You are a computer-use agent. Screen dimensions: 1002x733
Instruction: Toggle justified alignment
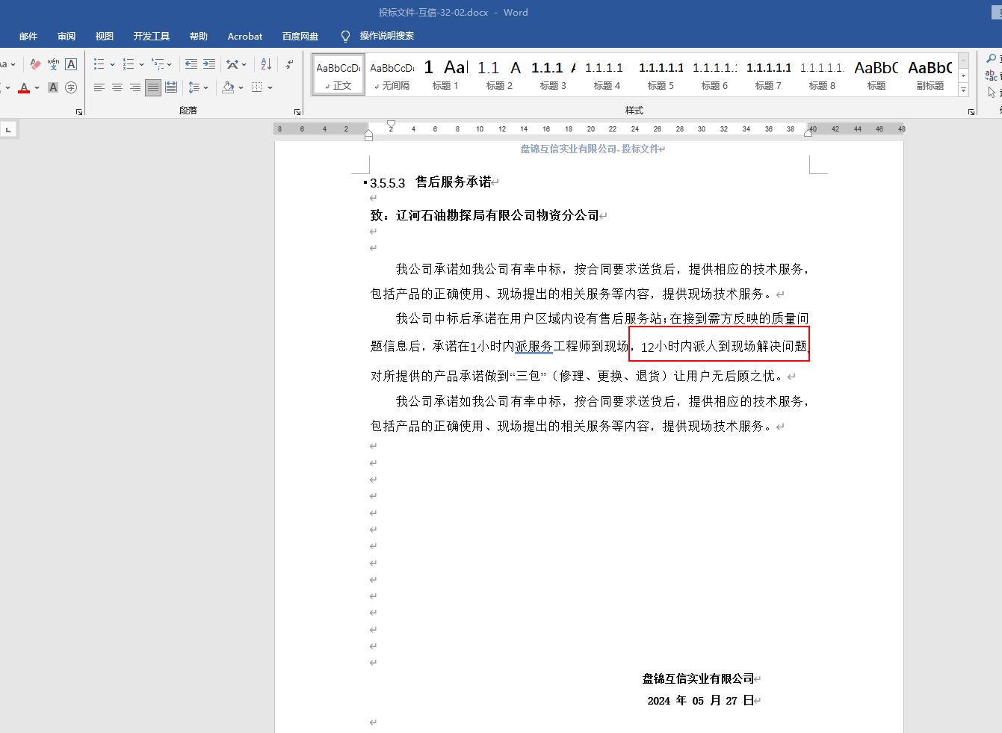[x=153, y=87]
